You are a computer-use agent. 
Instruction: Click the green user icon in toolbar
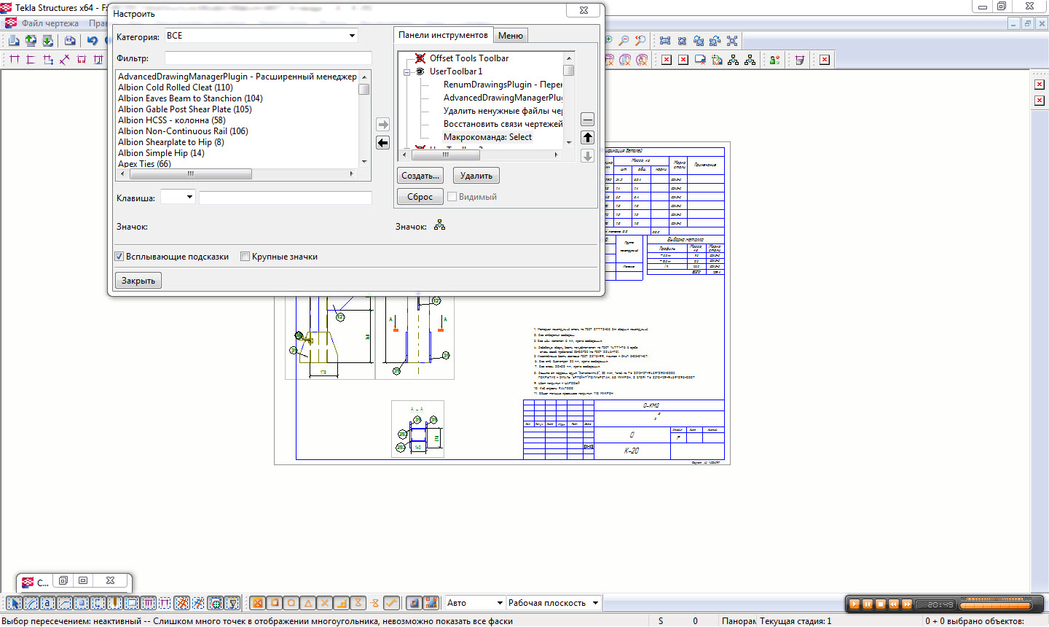pos(774,60)
